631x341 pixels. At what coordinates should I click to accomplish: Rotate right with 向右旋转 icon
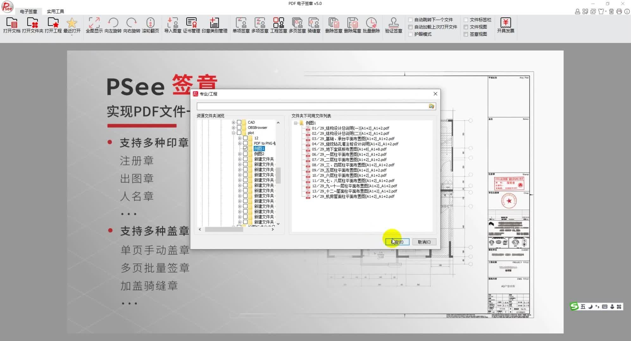tap(132, 23)
